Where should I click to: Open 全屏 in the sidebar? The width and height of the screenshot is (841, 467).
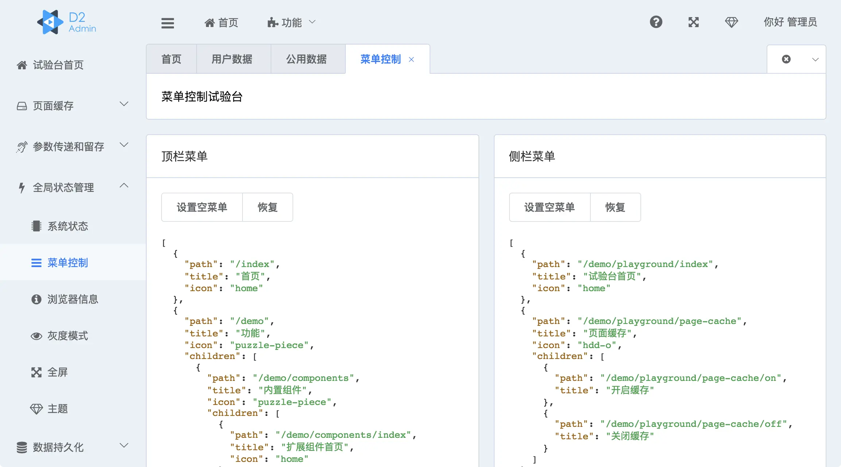coord(58,372)
